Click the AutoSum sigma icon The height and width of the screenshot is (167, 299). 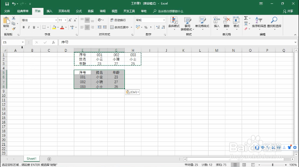246,18
